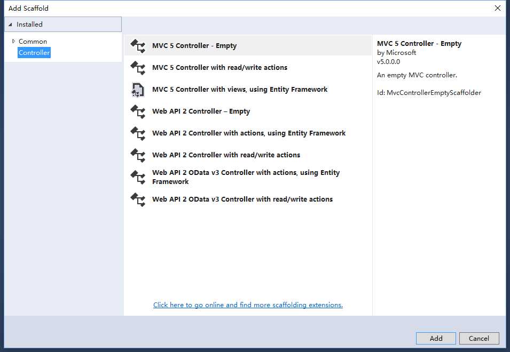
Task: Click the details title MVC 5 Controller - Empty
Action: point(419,44)
